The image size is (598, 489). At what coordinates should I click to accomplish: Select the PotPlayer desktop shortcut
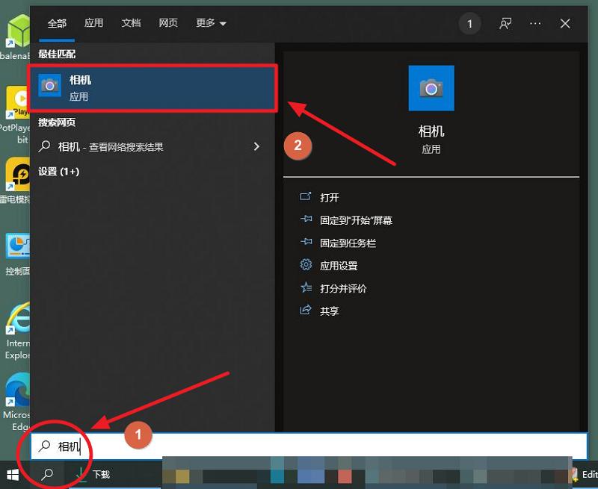point(15,116)
